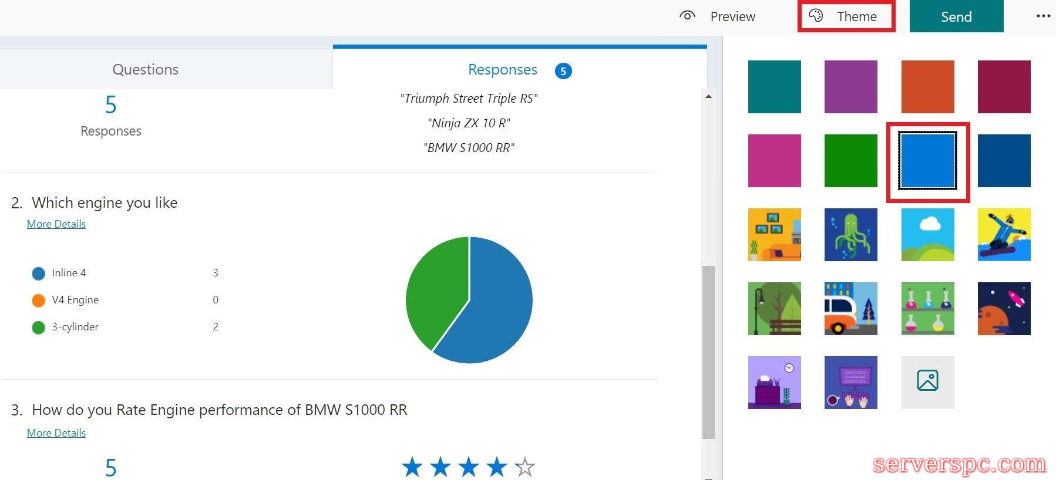Choose the solid green theme color
Image resolution: width=1056 pixels, height=480 pixels.
(x=850, y=161)
